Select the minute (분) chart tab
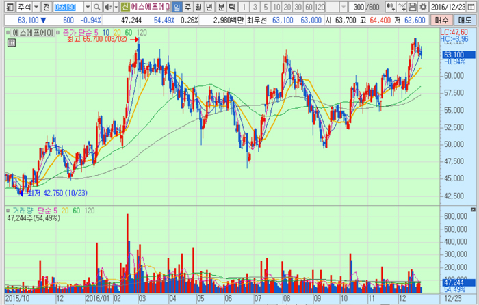Screen dimensions: 479x305 (x=221, y=7)
